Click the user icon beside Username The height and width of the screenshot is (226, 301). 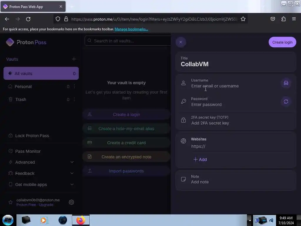(183, 83)
